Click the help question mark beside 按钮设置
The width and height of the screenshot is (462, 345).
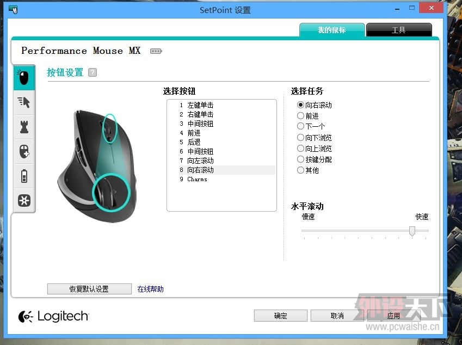tap(93, 72)
